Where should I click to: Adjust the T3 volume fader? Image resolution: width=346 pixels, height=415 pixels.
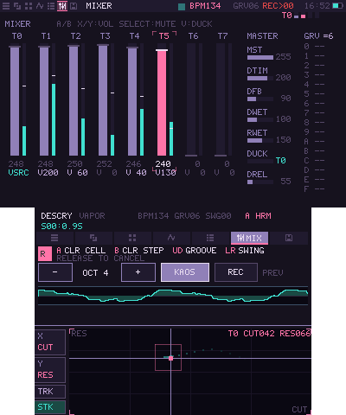click(103, 100)
